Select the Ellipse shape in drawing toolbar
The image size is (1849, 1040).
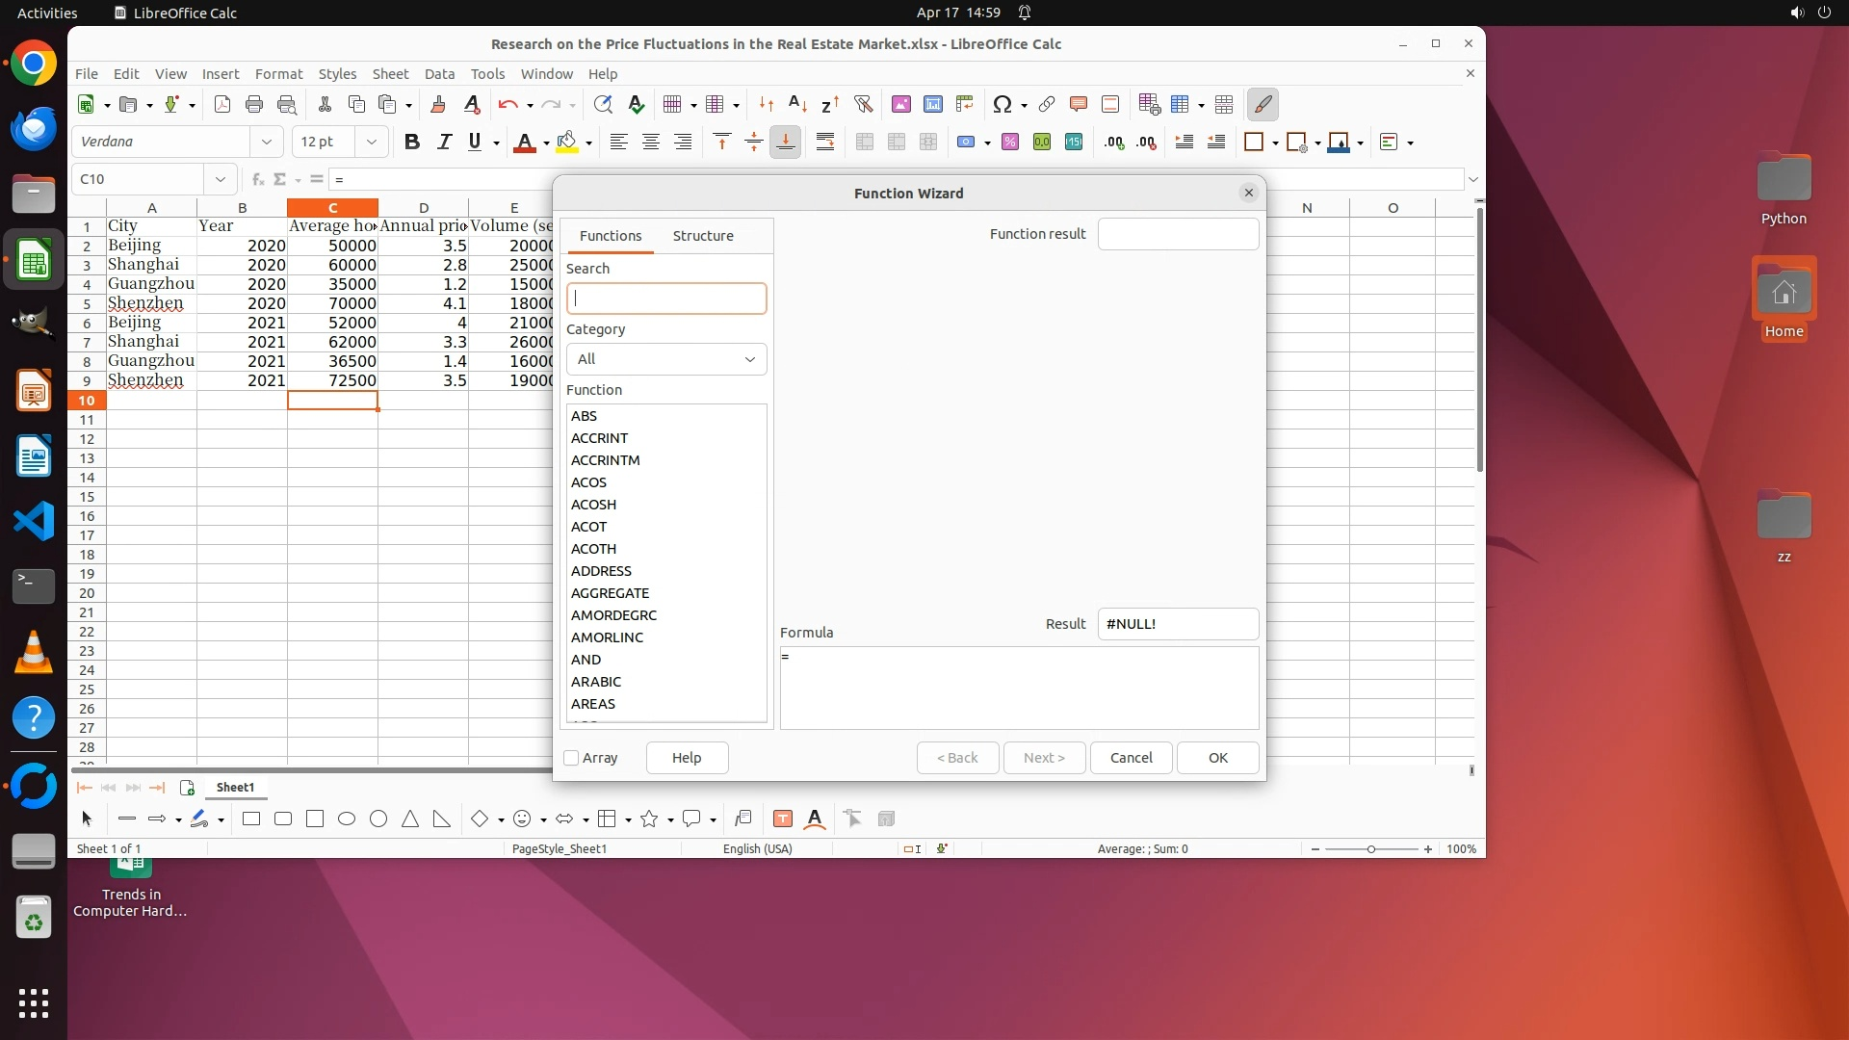coord(347,819)
